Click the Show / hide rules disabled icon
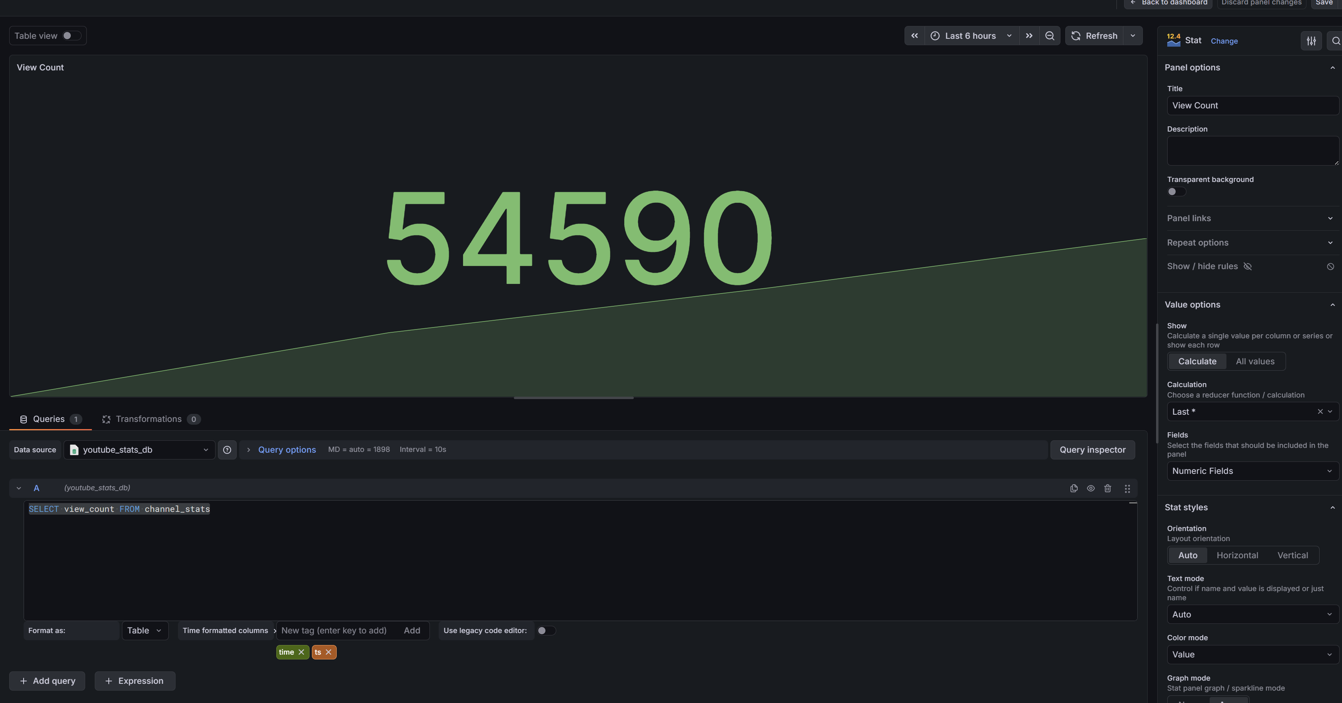Viewport: 1342px width, 703px height. point(1330,266)
